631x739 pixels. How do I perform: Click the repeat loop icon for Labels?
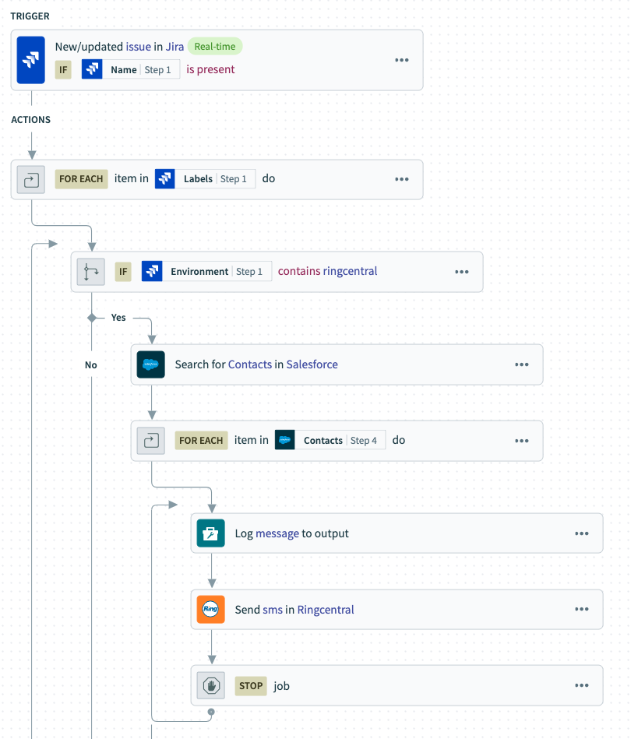click(31, 179)
